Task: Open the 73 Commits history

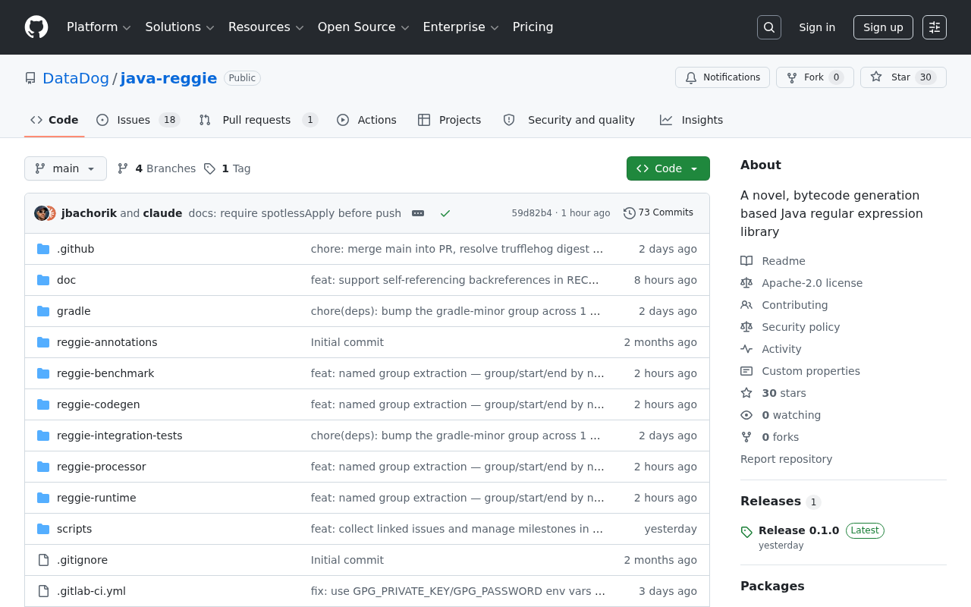Action: [x=658, y=213]
